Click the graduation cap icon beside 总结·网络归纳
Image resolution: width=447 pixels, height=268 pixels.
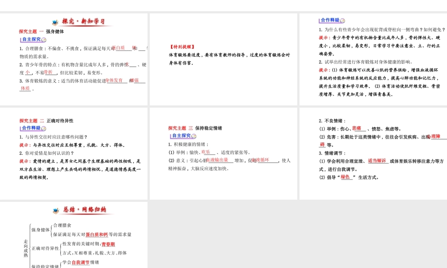click(x=56, y=210)
